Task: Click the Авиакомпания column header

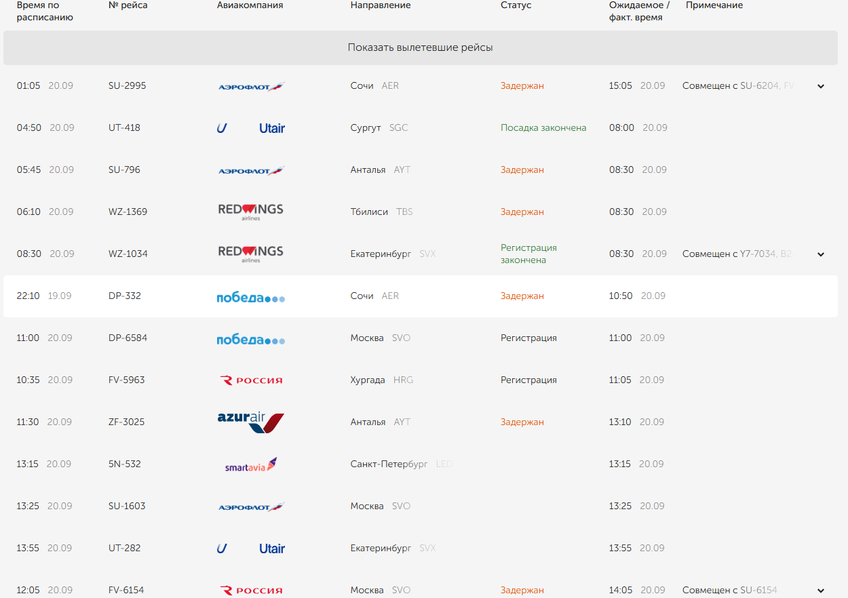Action: tap(250, 5)
